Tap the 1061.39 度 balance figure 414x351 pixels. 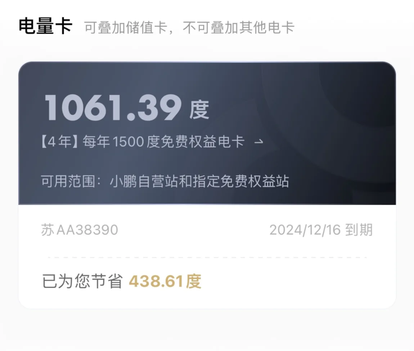point(126,108)
